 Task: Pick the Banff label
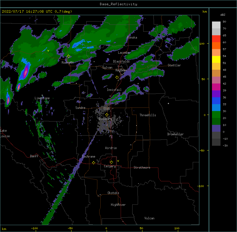tap(34, 156)
